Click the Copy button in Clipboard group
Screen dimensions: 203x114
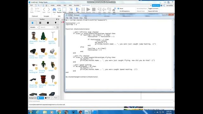(x=37, y=11)
